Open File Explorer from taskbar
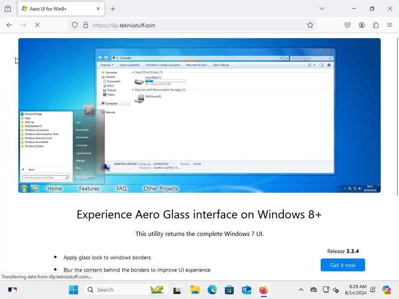399x299 pixels. (195, 290)
